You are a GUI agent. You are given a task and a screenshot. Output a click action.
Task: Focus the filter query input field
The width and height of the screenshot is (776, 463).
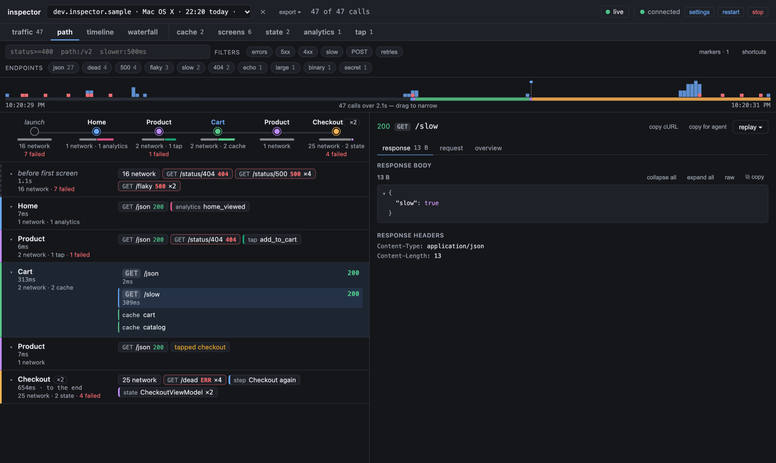click(107, 52)
